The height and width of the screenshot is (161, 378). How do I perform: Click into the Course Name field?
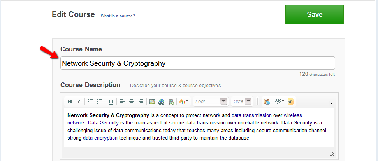pos(197,63)
